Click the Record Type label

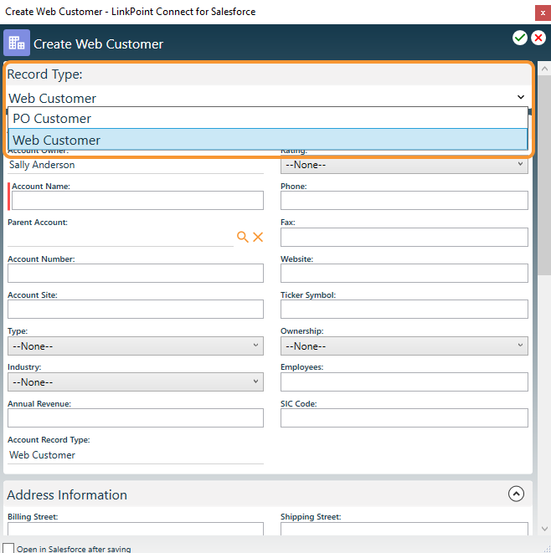click(45, 74)
